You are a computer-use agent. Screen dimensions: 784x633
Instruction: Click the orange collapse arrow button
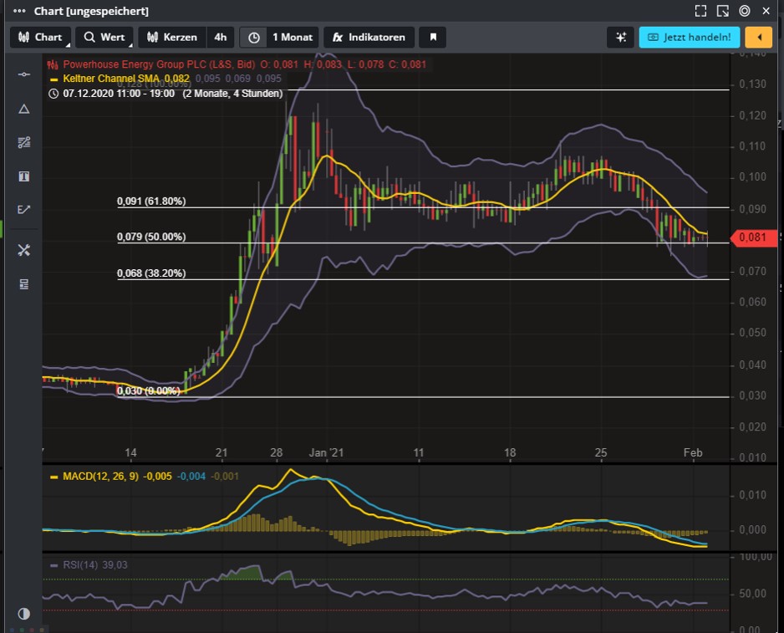click(759, 38)
